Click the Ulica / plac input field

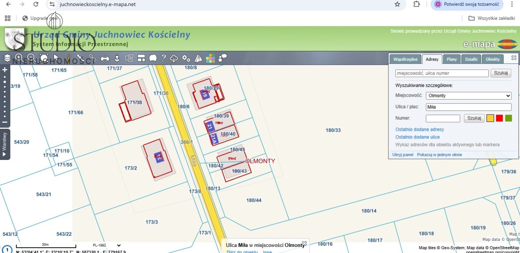click(468, 107)
